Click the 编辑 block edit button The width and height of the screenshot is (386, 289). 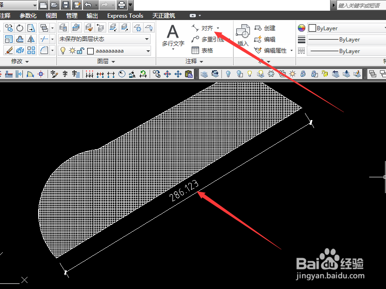(265, 39)
